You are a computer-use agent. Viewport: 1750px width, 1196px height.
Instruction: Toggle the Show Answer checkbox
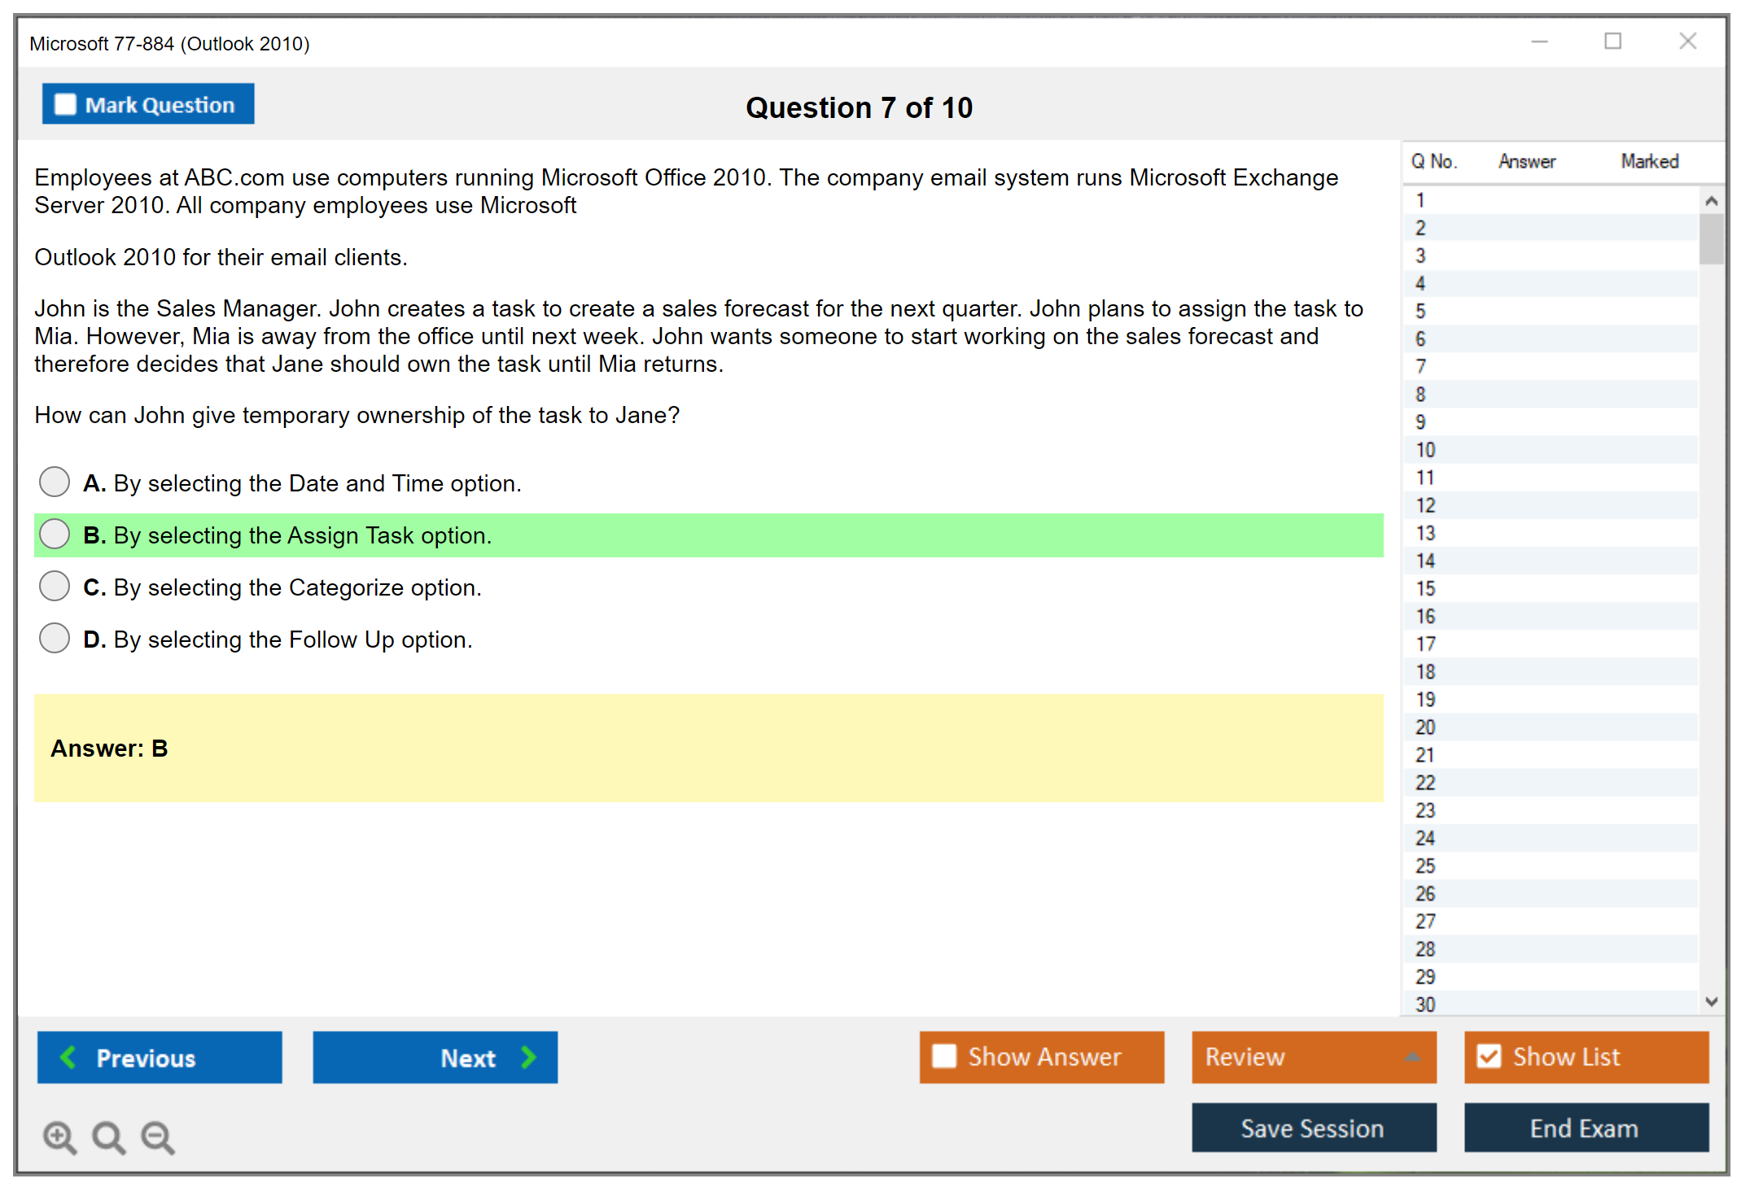(x=944, y=1056)
